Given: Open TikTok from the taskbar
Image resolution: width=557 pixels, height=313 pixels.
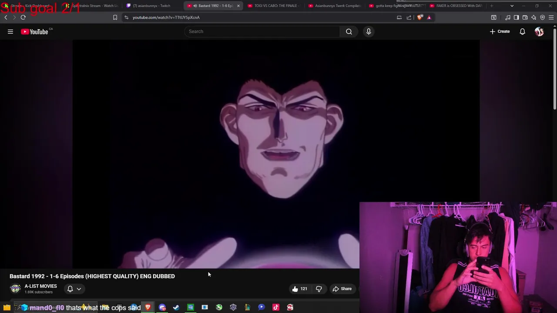Looking at the screenshot, I should tap(276, 307).
